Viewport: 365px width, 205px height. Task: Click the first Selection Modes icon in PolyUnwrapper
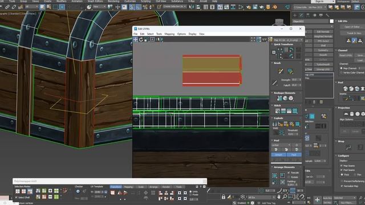[x=18, y=191]
